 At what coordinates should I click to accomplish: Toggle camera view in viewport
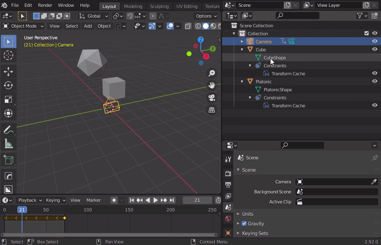coord(211,98)
